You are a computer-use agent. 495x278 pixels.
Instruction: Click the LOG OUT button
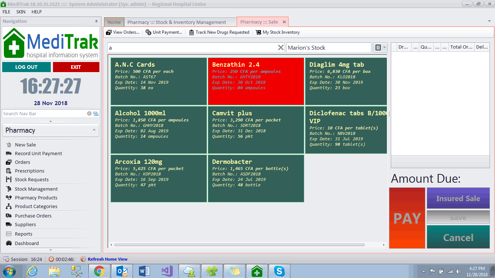(26, 67)
